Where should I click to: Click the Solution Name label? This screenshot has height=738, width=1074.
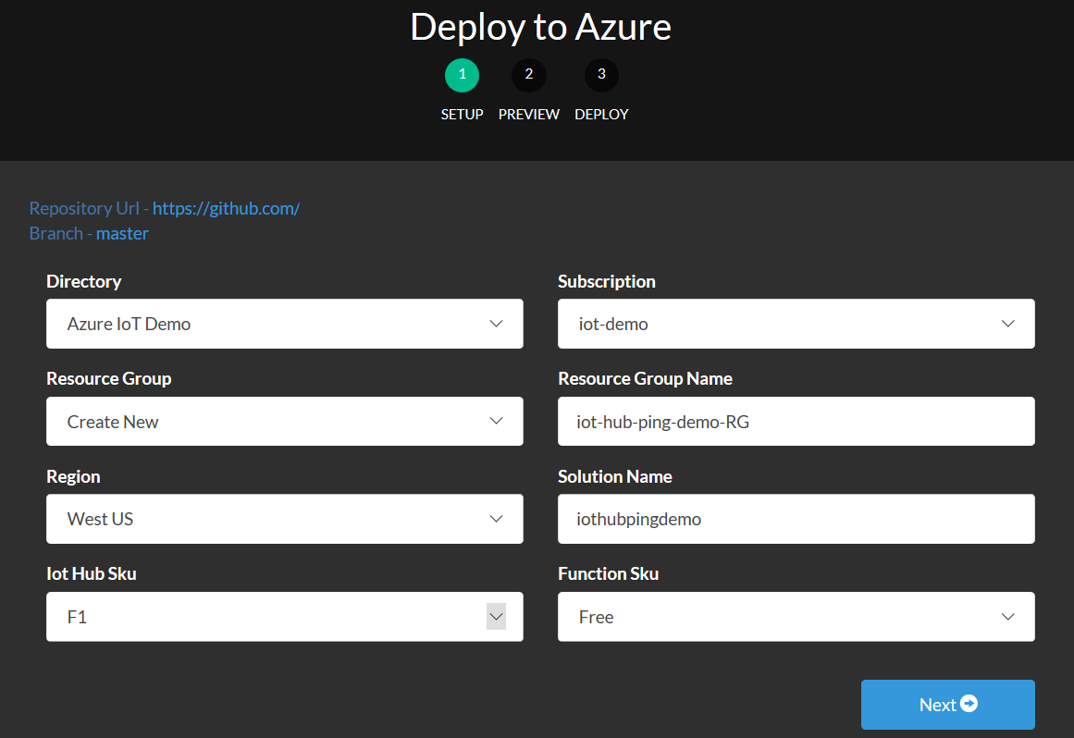coord(614,476)
